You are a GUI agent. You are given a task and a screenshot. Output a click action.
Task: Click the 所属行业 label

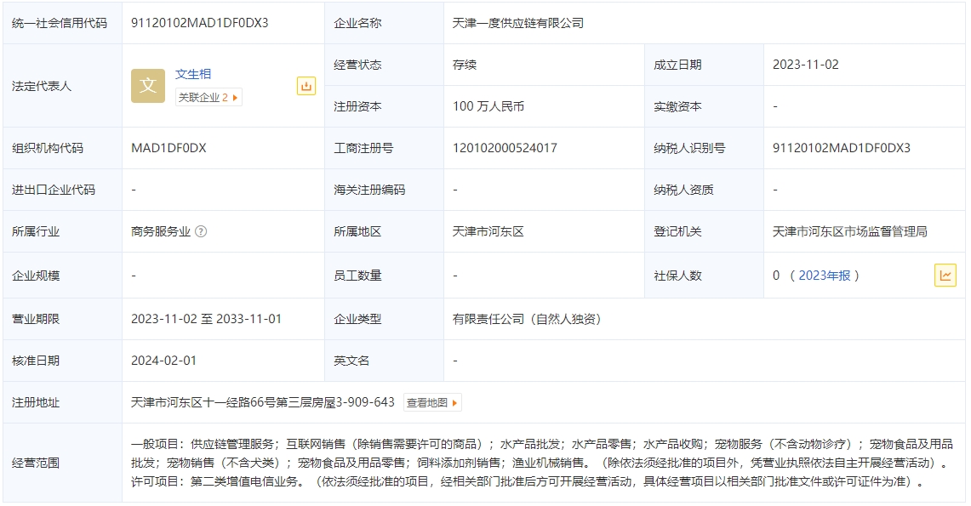tap(35, 231)
